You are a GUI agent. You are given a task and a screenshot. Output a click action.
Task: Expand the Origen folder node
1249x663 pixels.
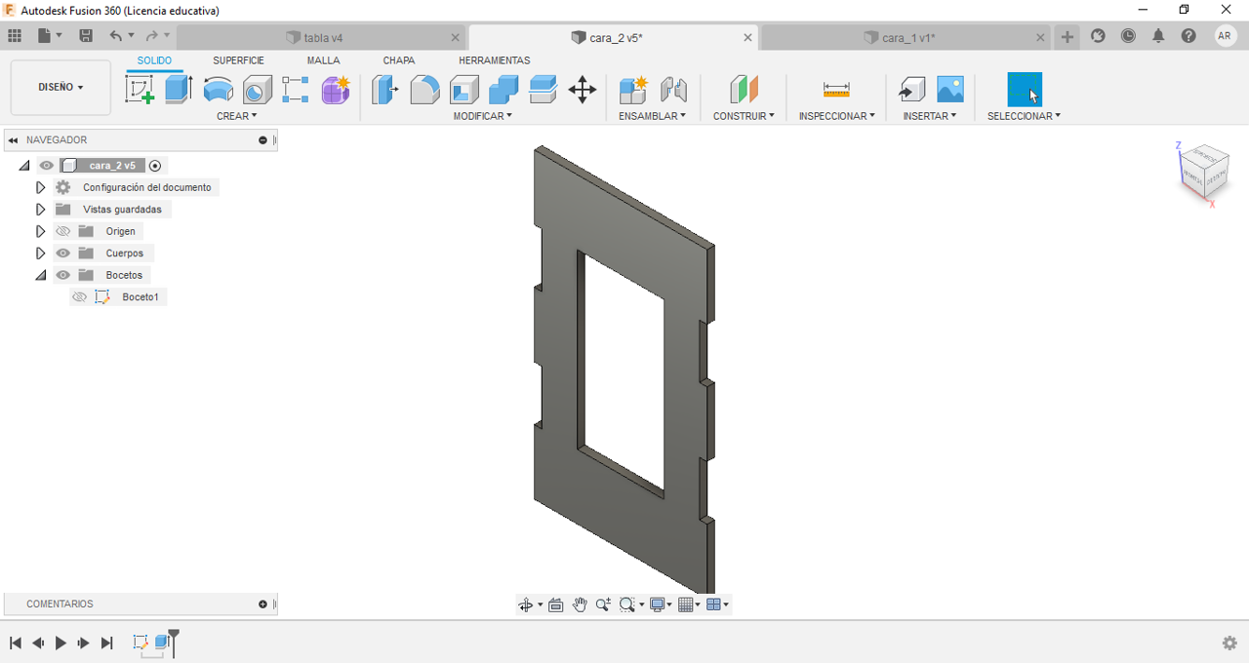point(40,231)
